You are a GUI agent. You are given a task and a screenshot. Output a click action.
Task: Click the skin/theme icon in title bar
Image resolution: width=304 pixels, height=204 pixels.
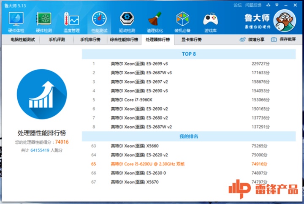click(269, 5)
